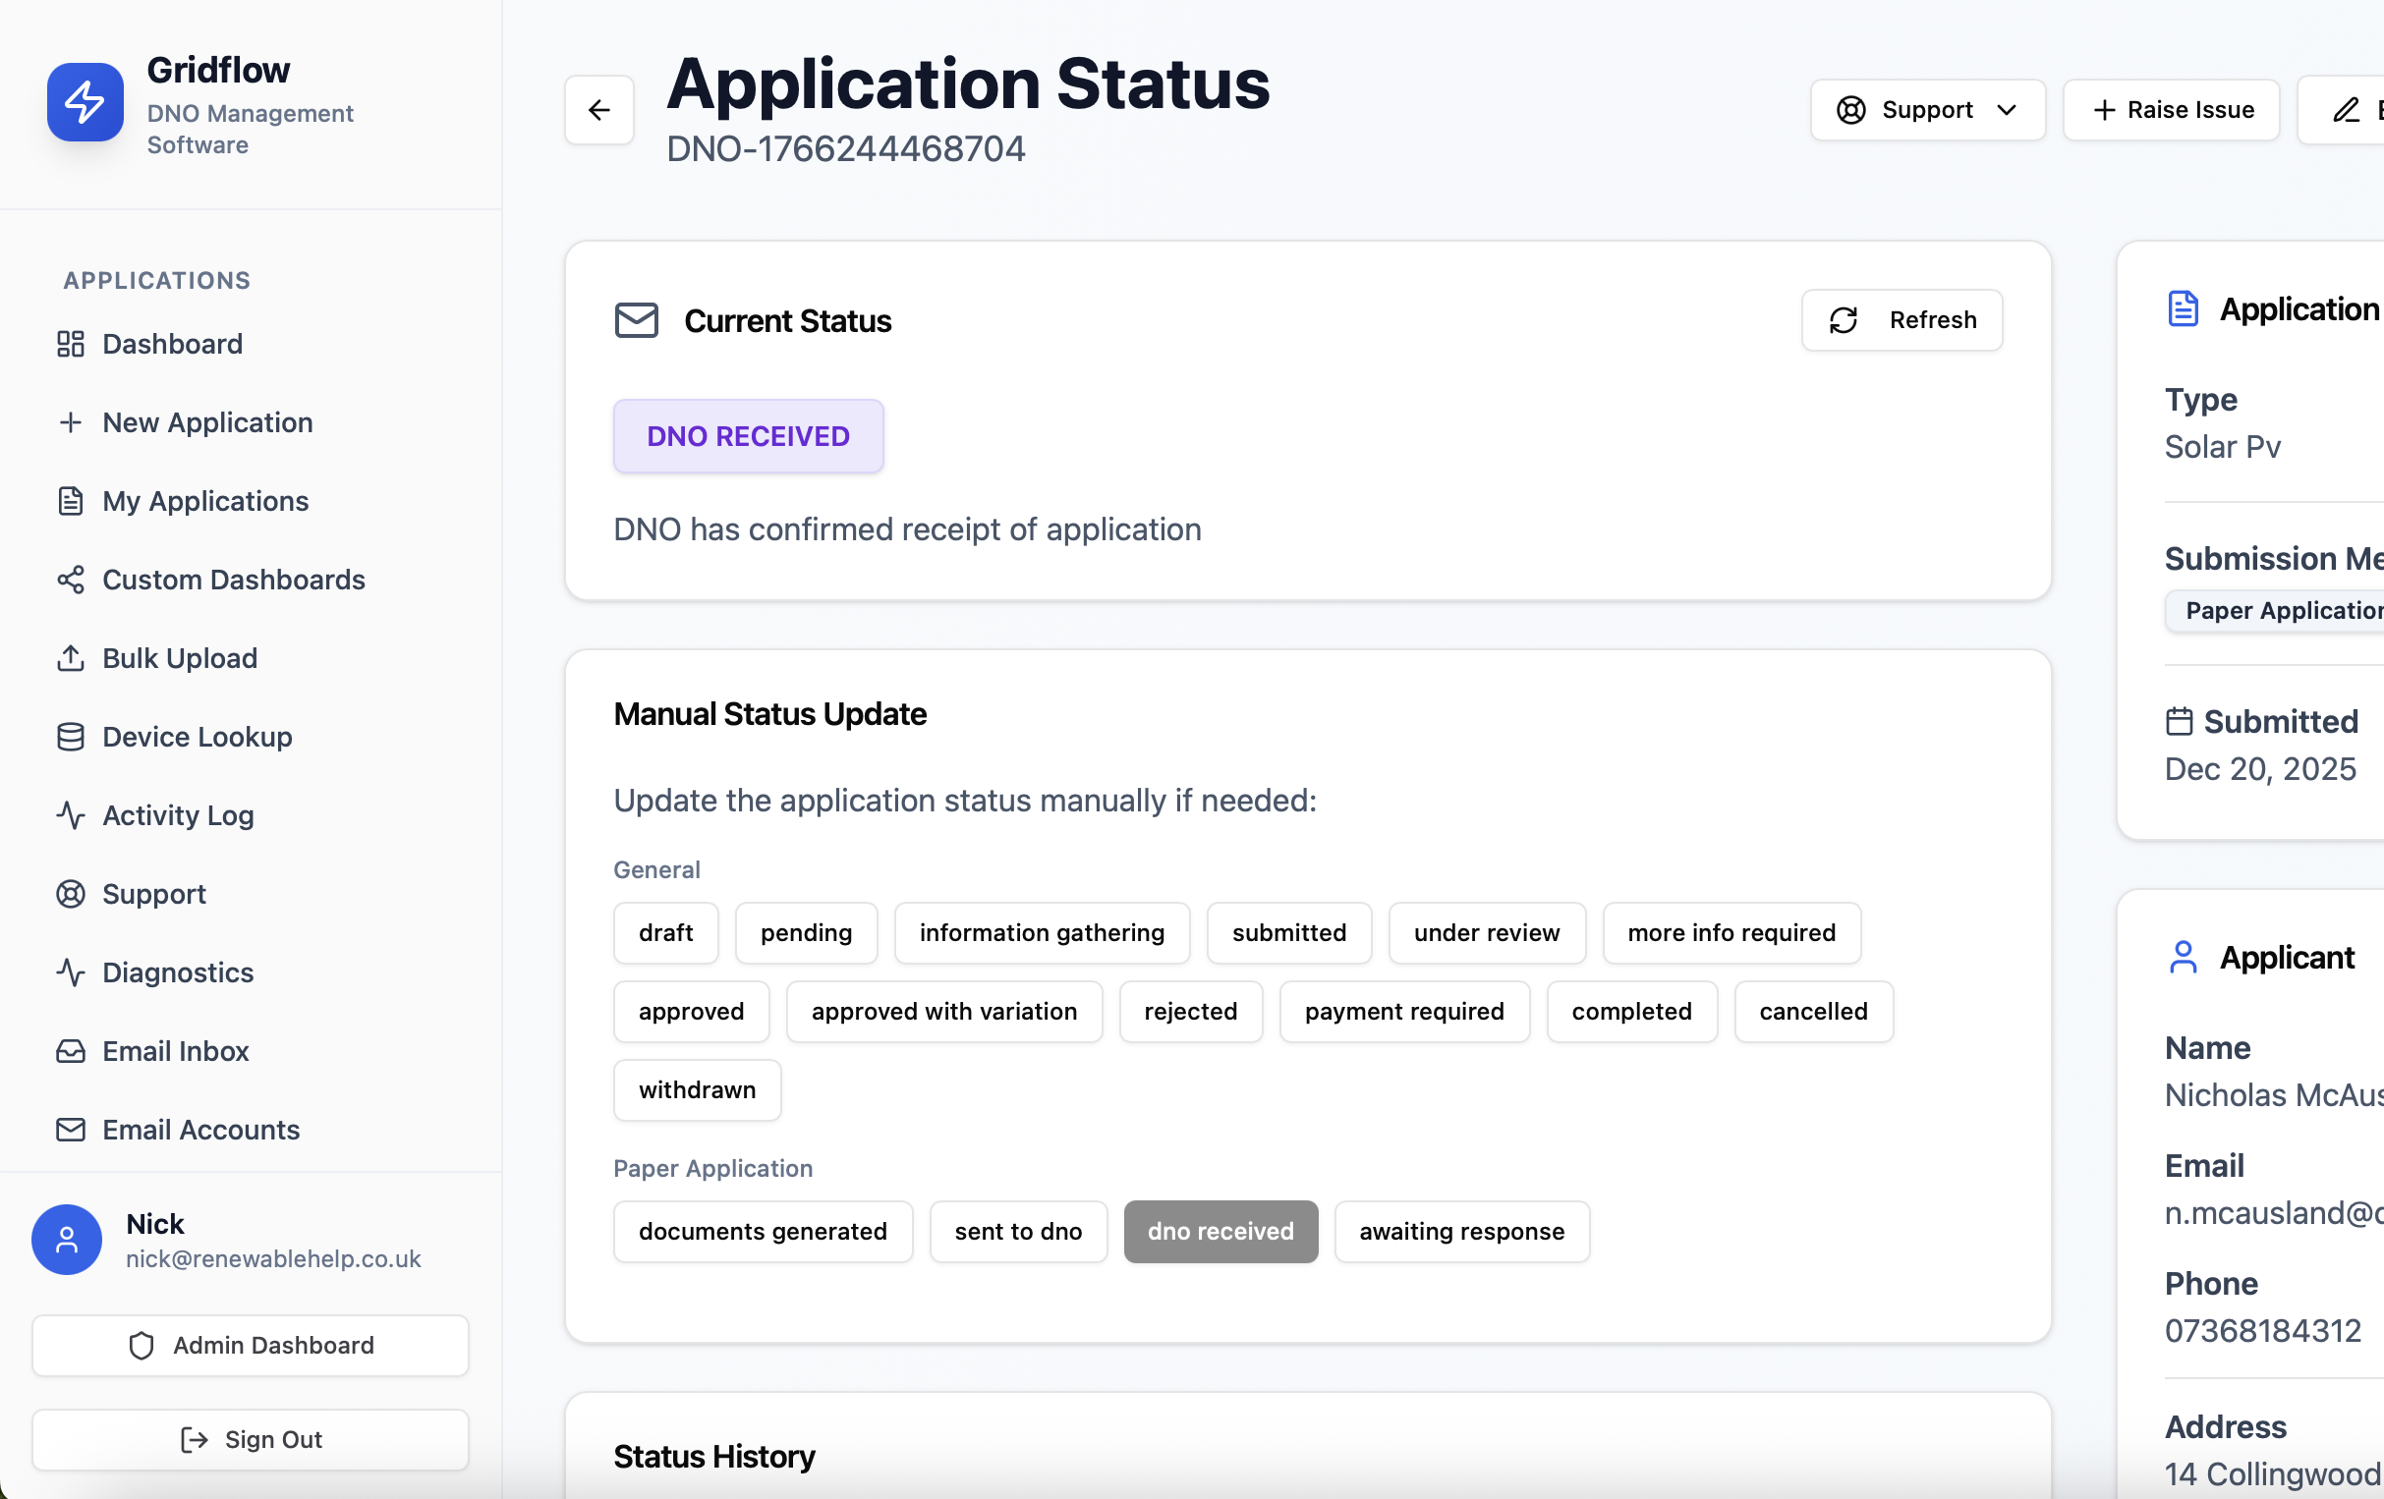Click the pencil edit icon at top right

point(2345,110)
